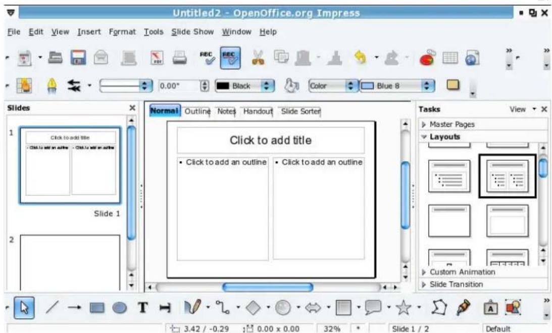Open the Slide Show menu
Screen dimensions: 552x333
(192, 32)
